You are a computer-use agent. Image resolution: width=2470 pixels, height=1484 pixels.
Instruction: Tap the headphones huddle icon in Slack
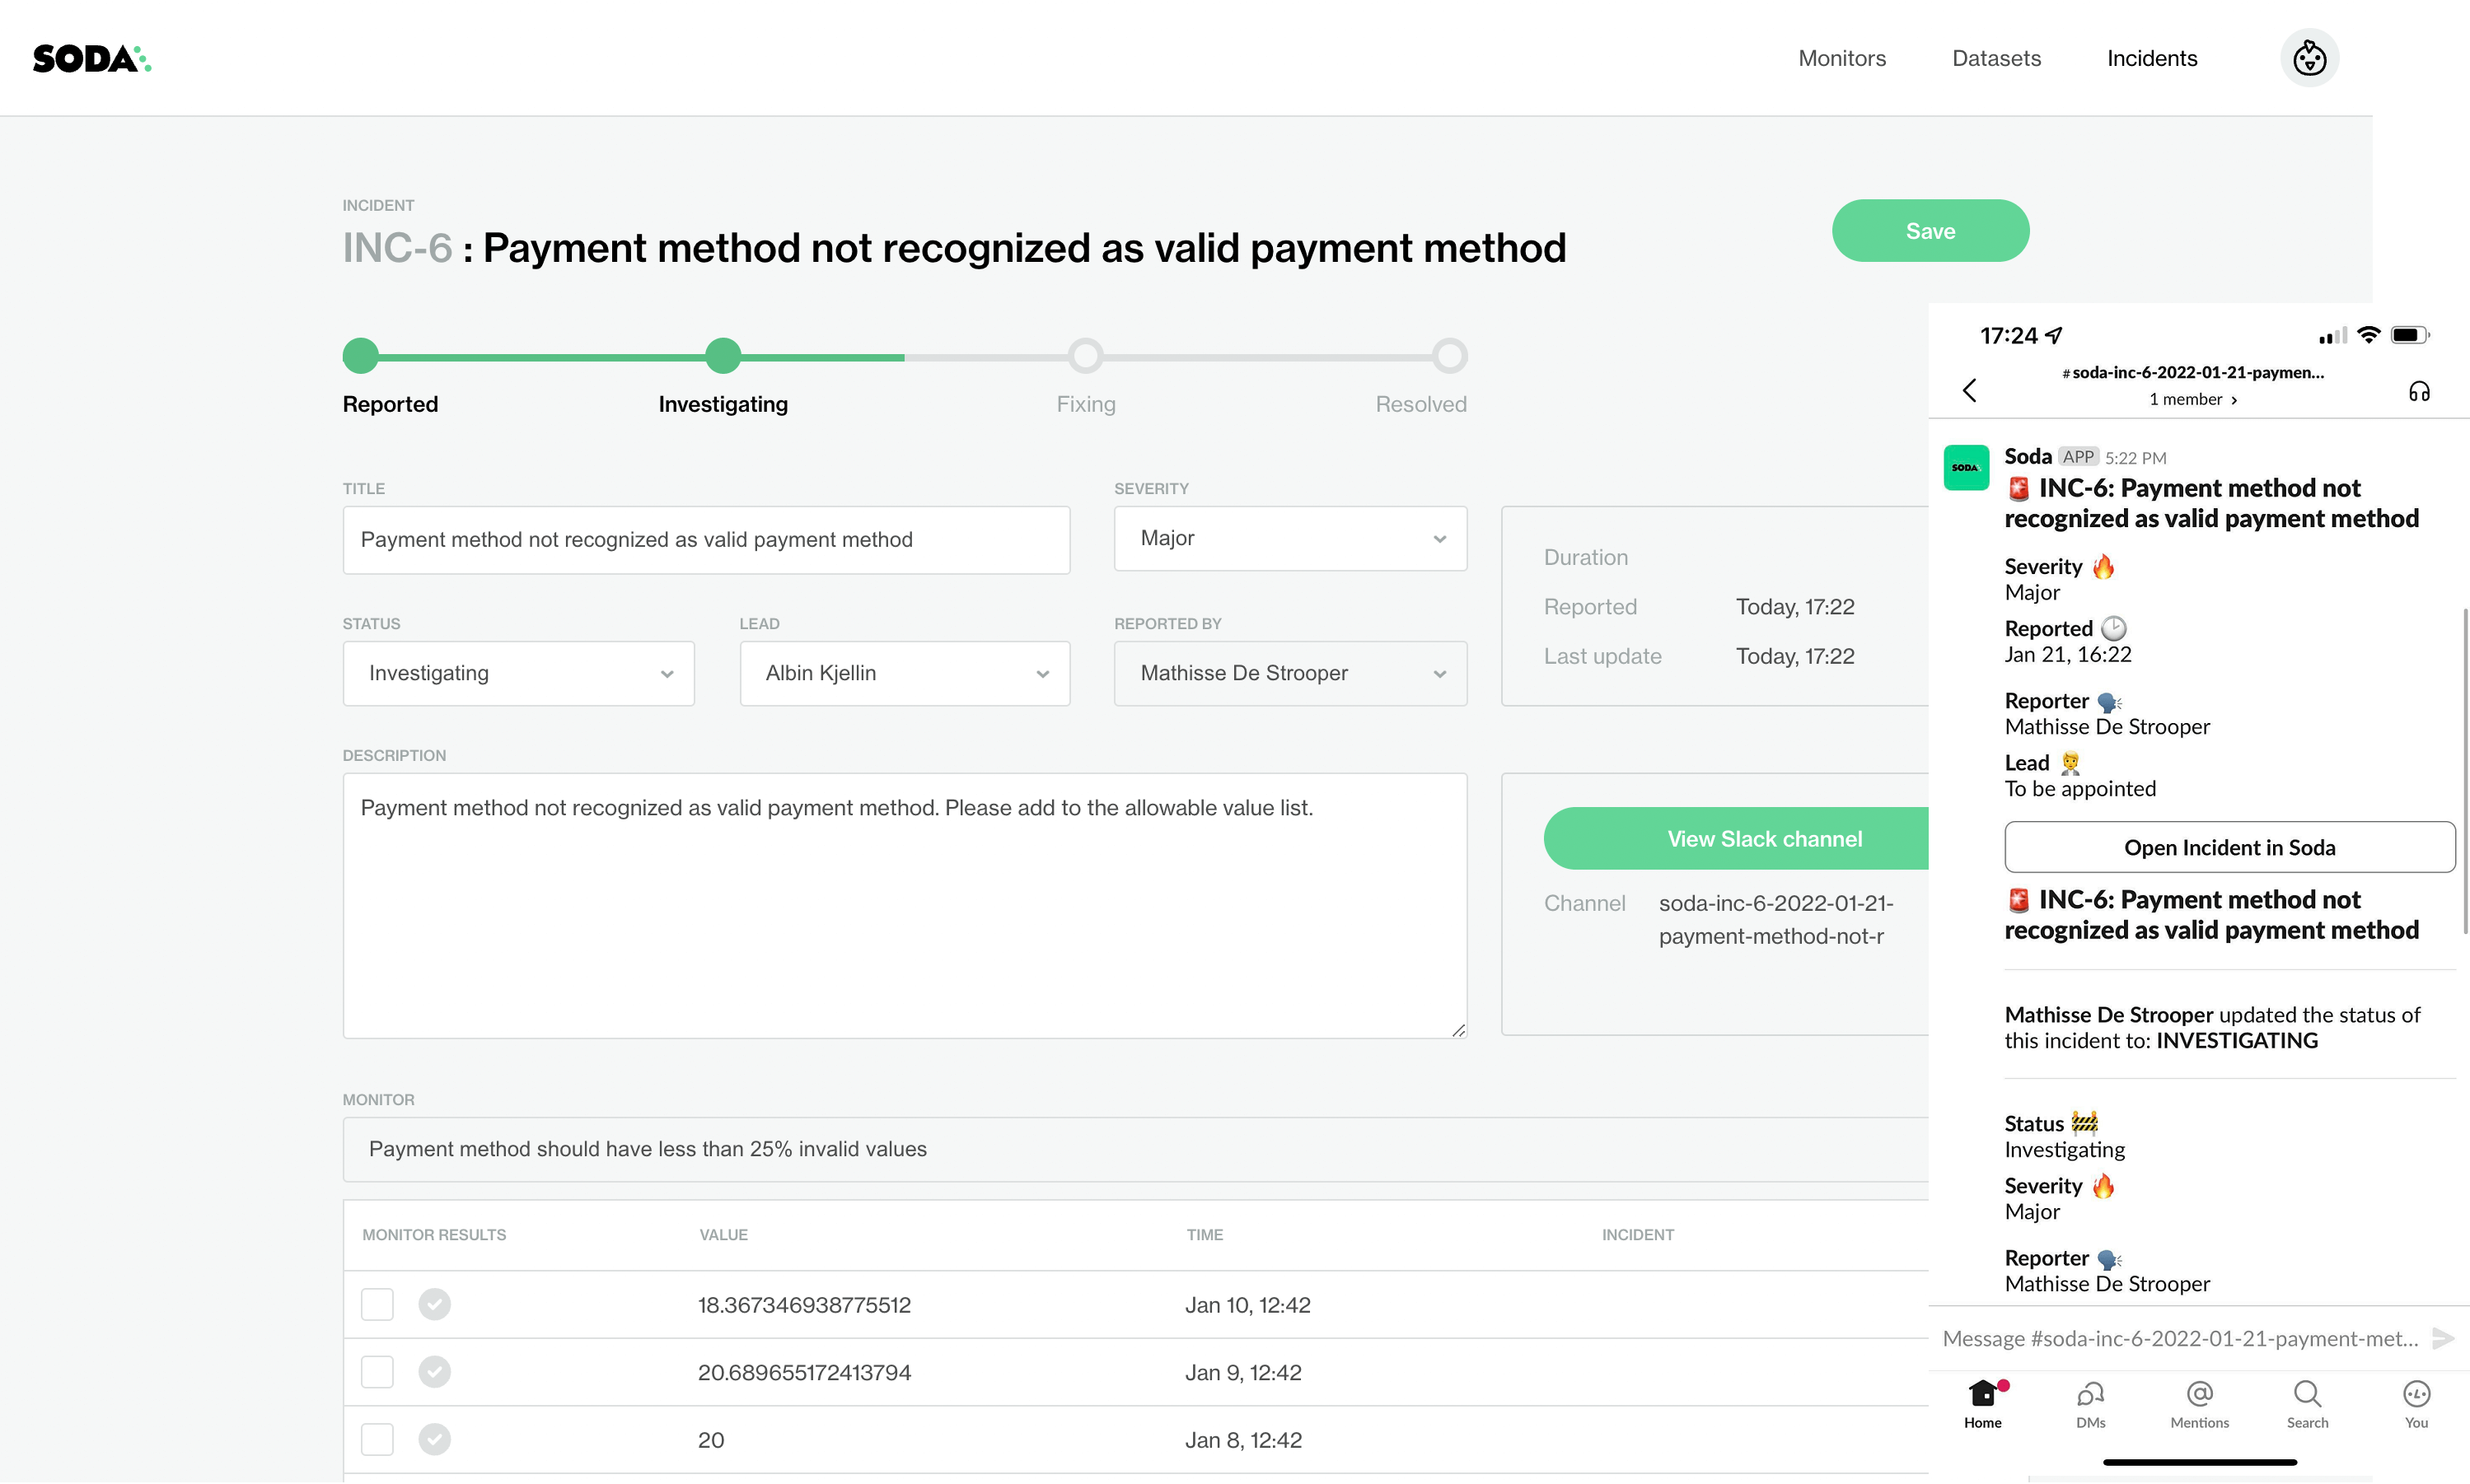[x=2418, y=391]
